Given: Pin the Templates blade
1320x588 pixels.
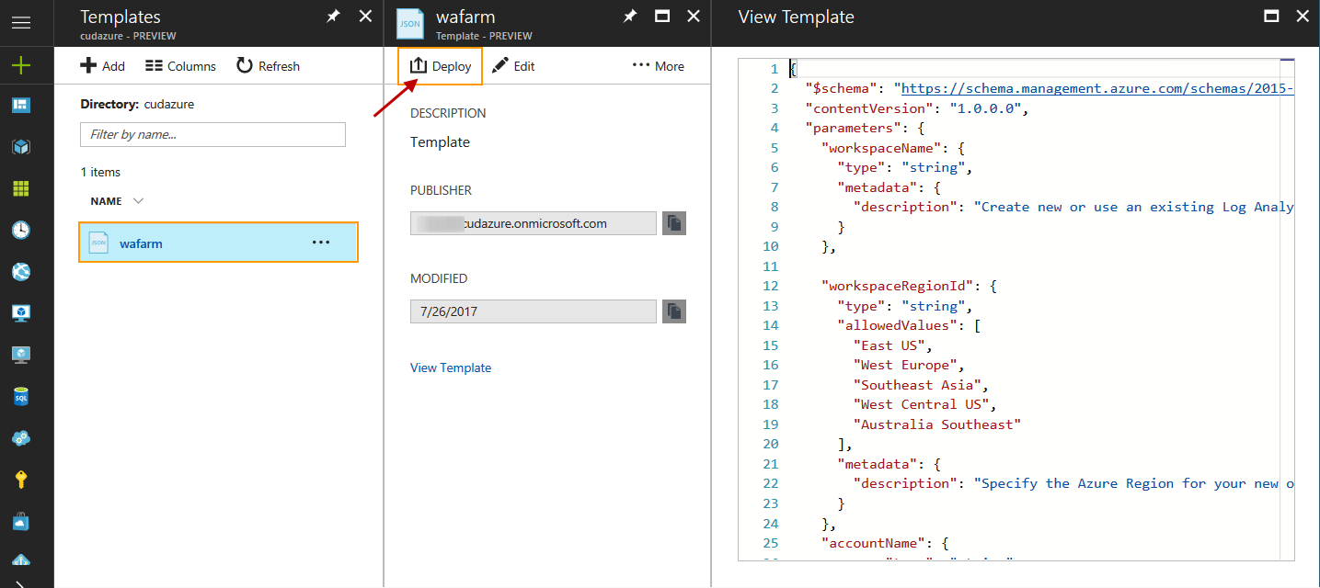Looking at the screenshot, I should (x=332, y=16).
